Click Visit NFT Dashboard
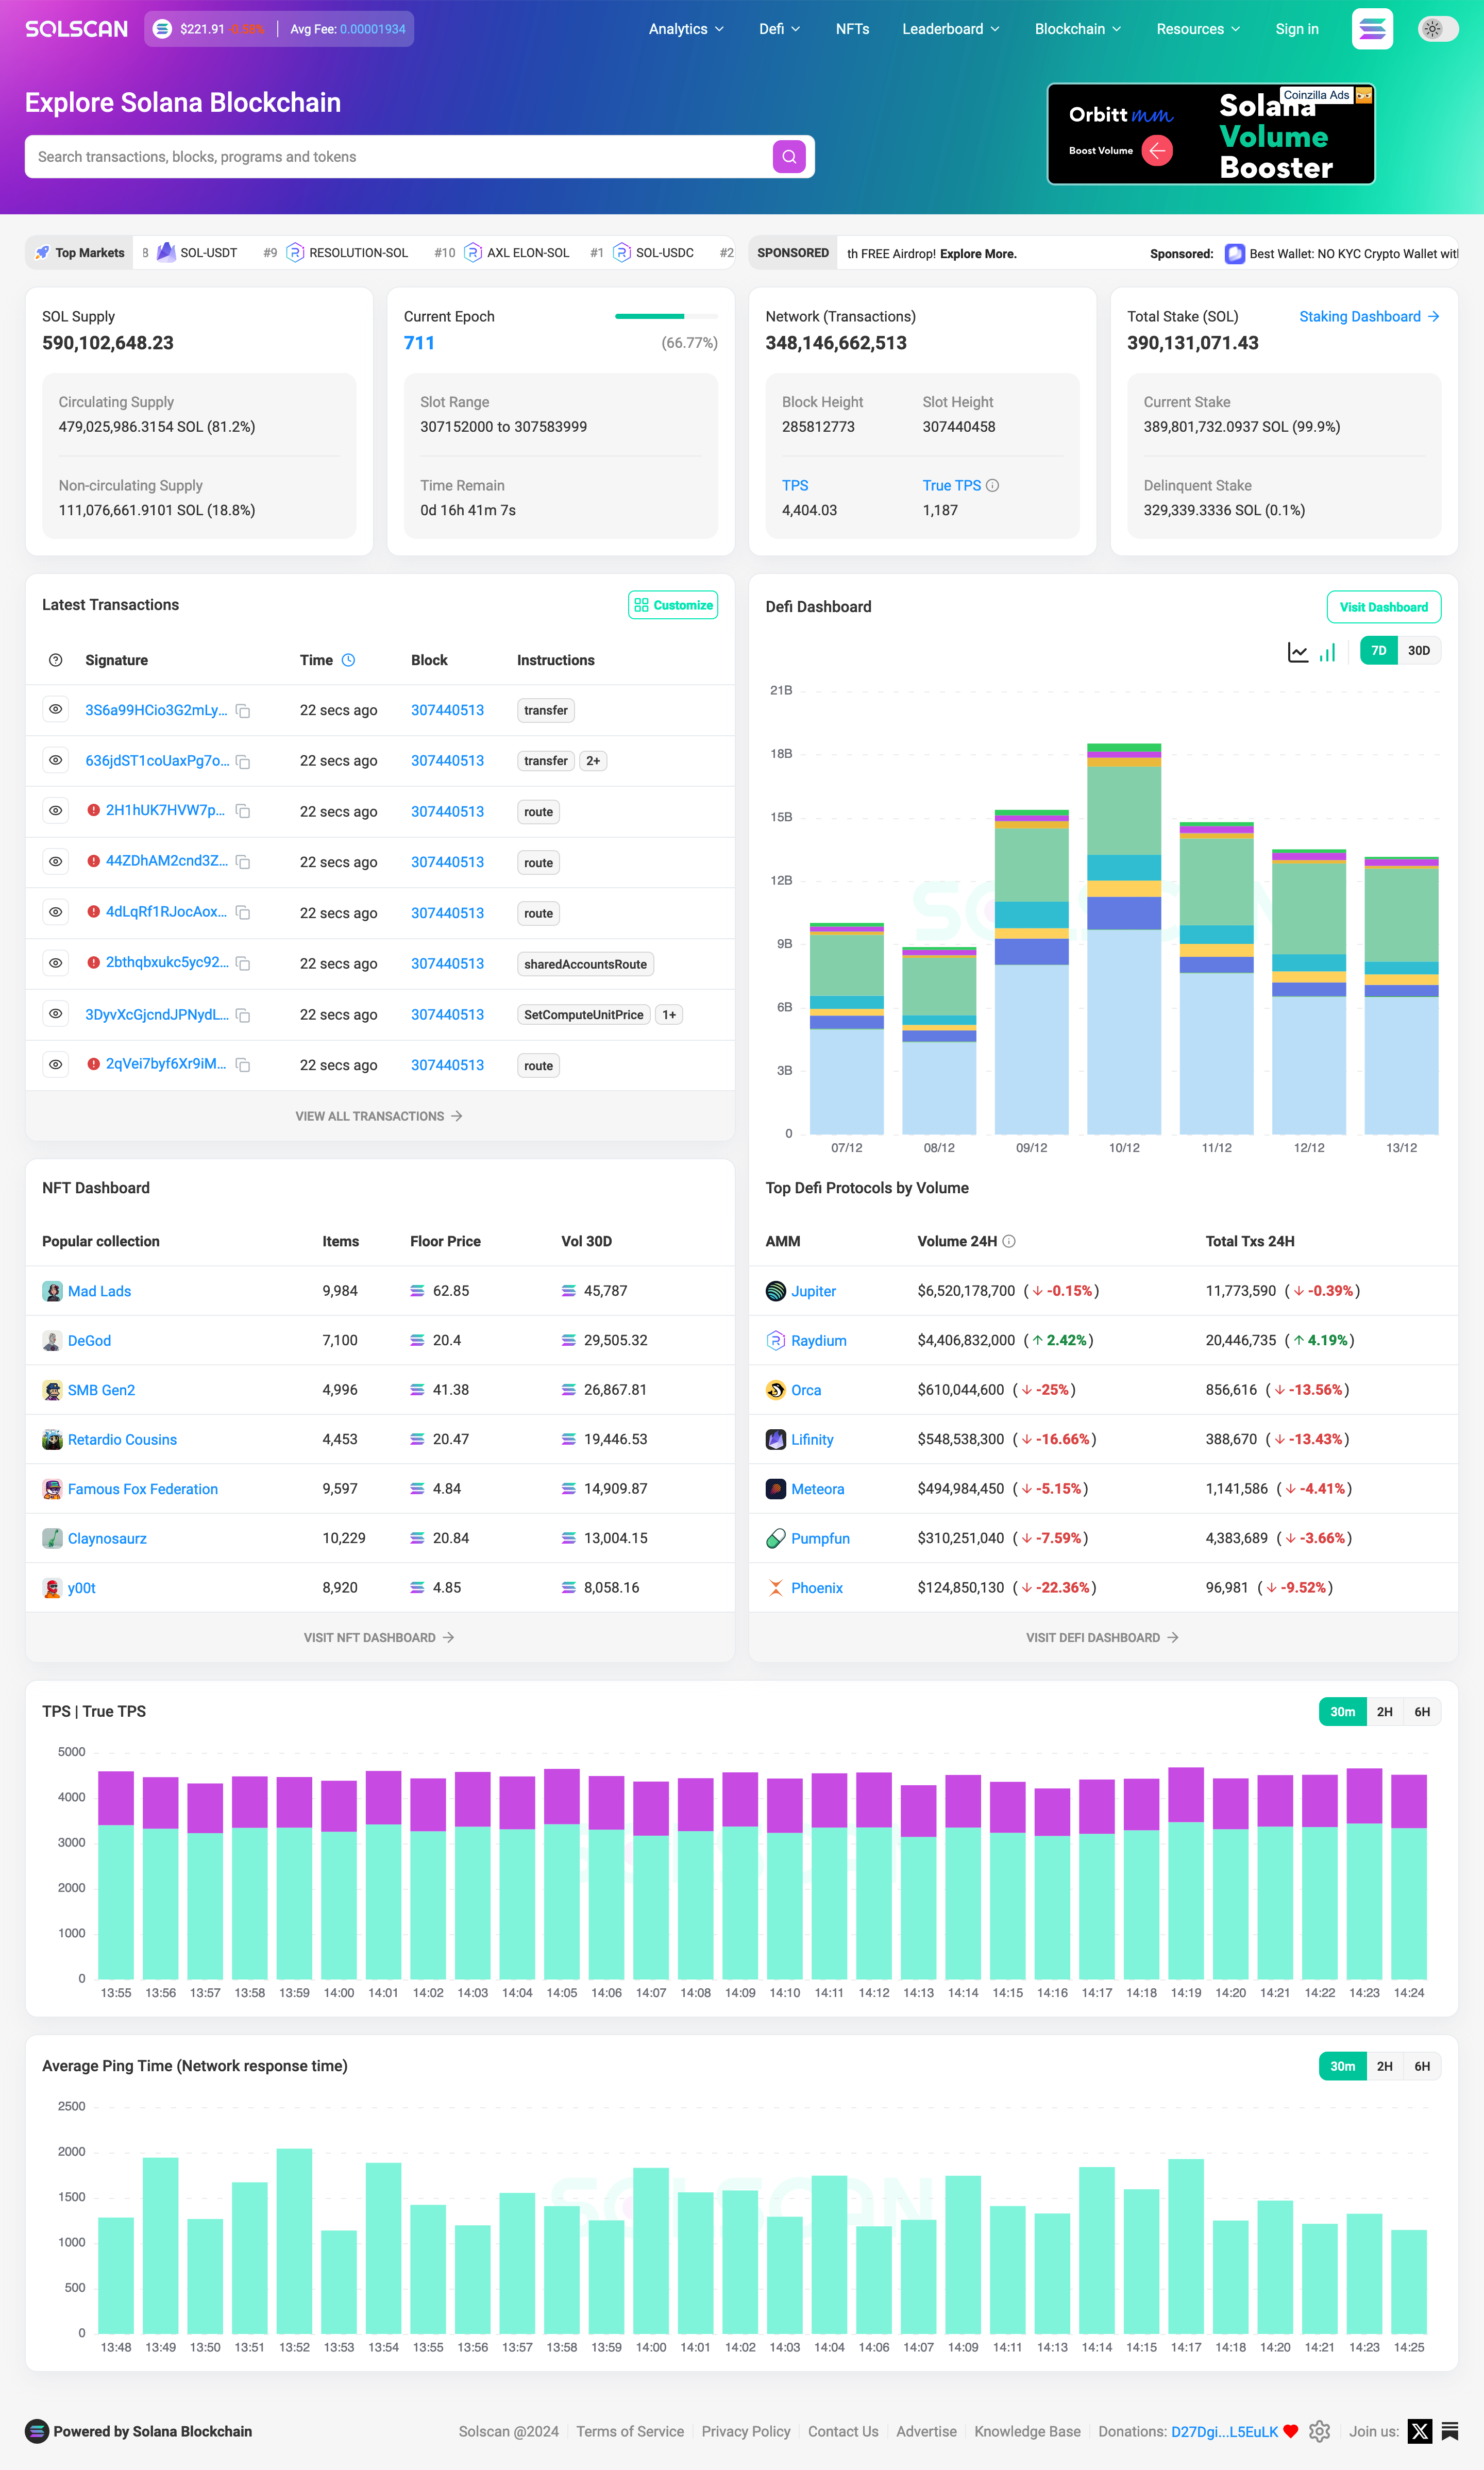1484x2470 pixels. 379,1637
